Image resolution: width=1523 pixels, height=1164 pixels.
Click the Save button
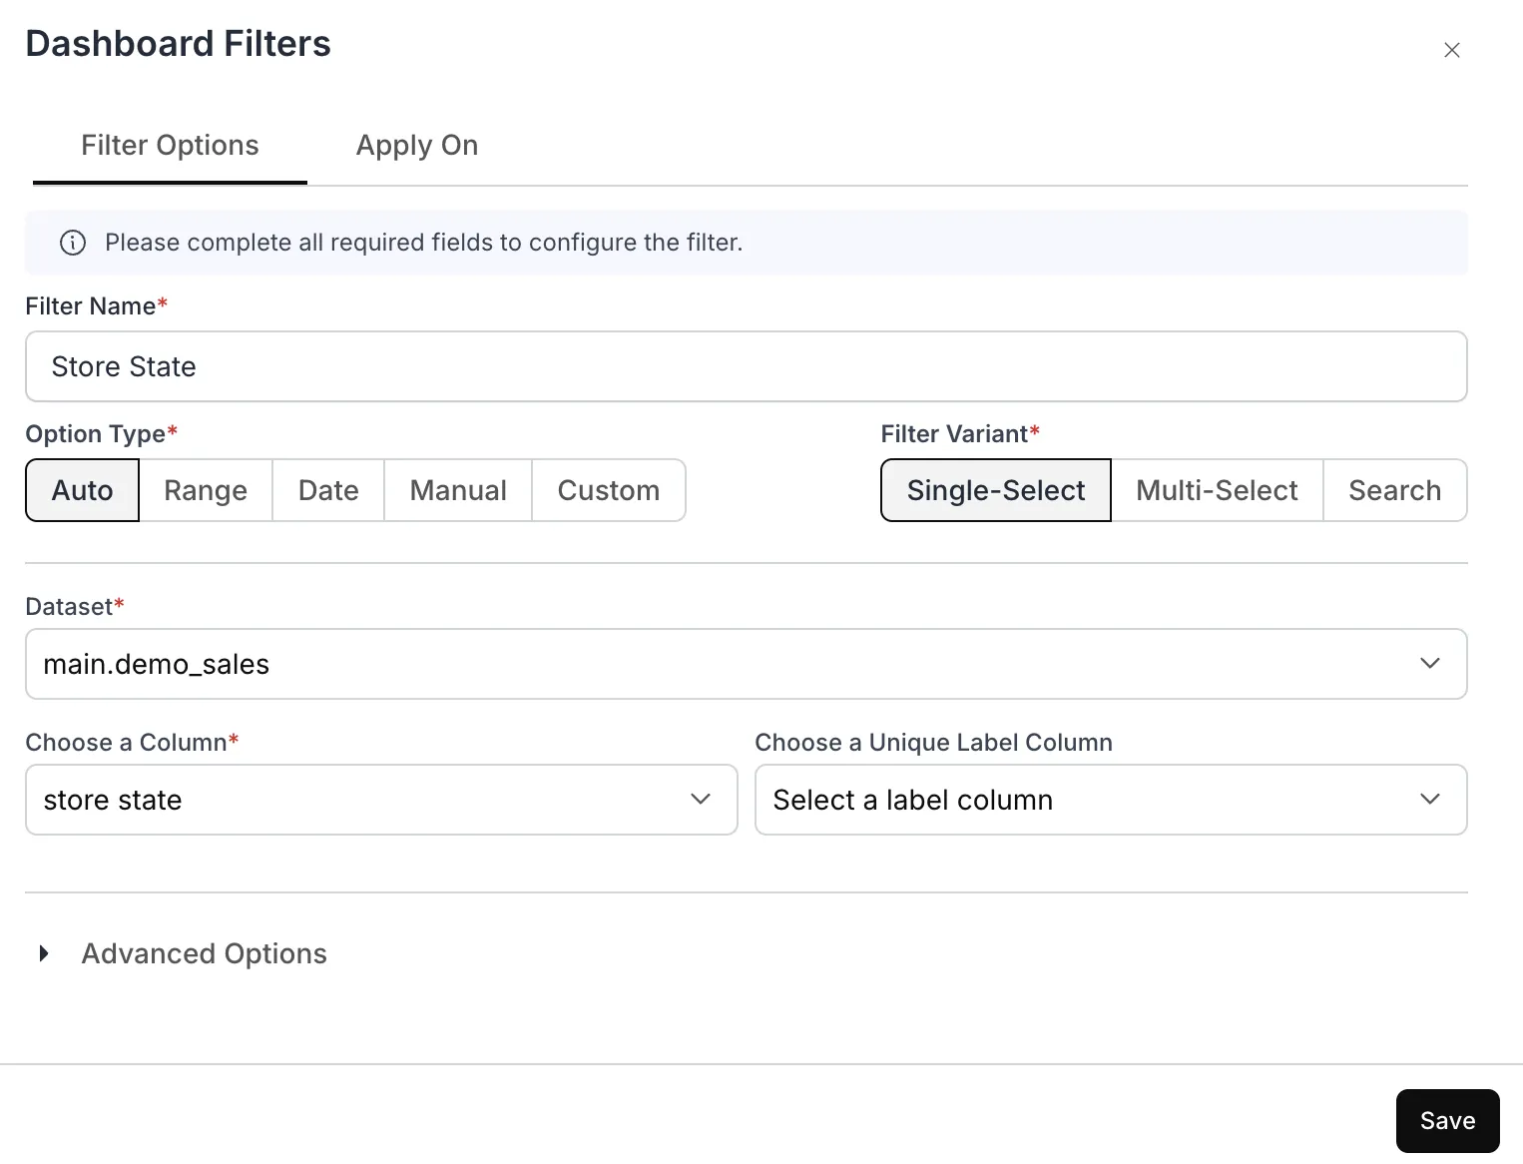[x=1447, y=1121]
